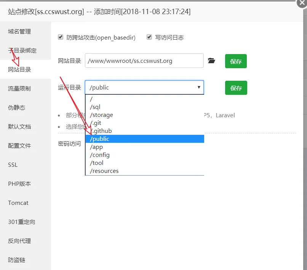Collapse the 运行目录 dropdown showing /public
This screenshot has width=307, height=270.
click(x=144, y=87)
